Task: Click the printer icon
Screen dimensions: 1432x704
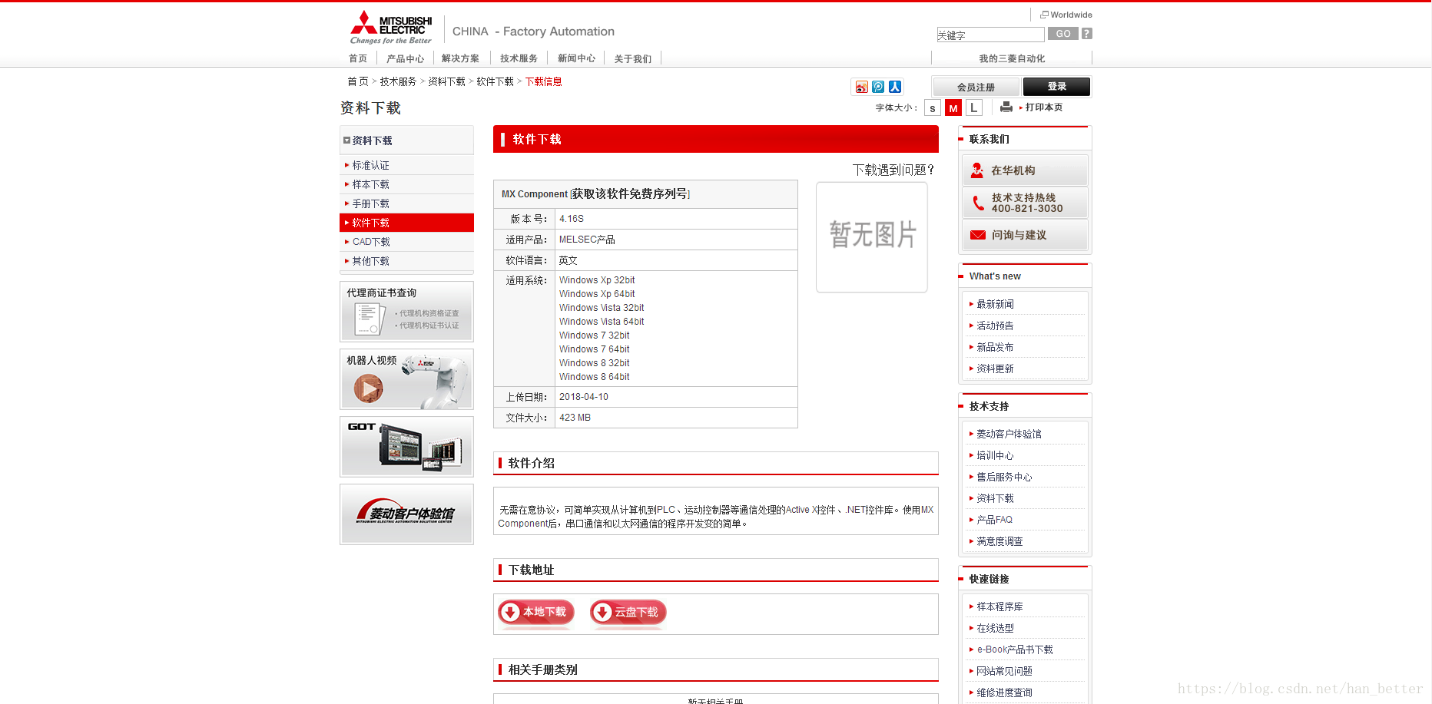Action: [1006, 107]
